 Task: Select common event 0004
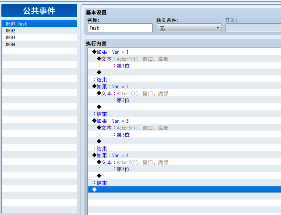click(x=39, y=44)
